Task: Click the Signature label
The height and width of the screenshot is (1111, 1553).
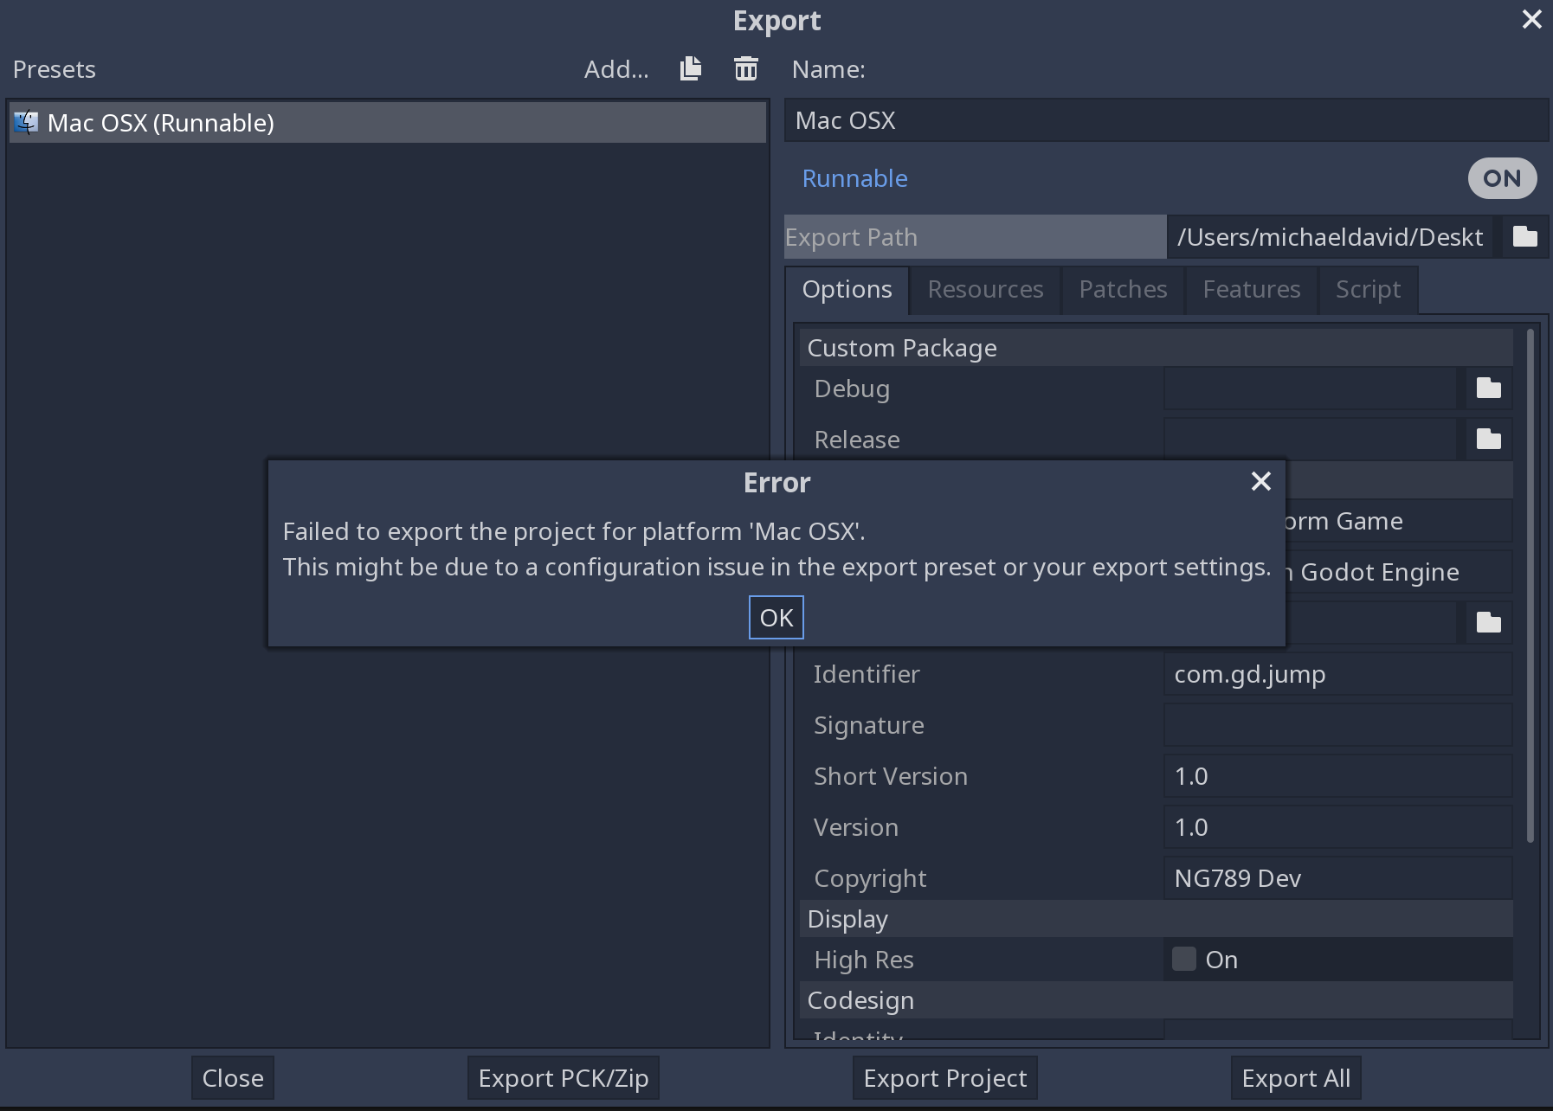Action: (869, 725)
